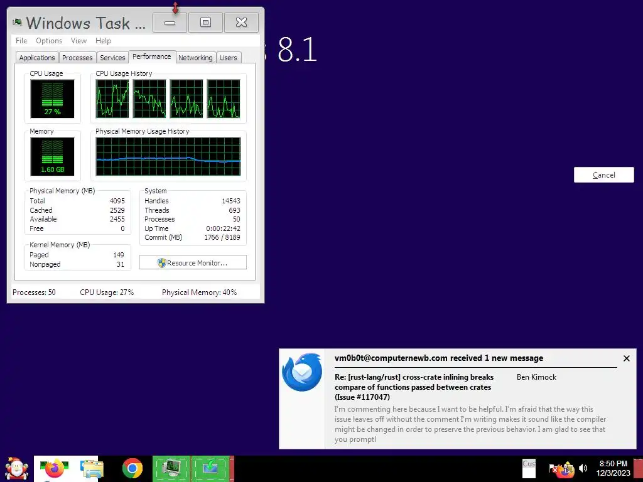The height and width of the screenshot is (482, 643).
Task: Click the Cached memory value 2529
Action: point(117,210)
